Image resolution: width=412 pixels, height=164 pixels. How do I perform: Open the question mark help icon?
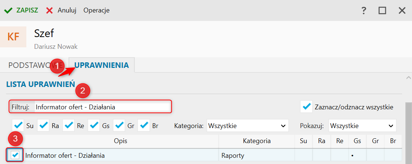[x=364, y=11]
